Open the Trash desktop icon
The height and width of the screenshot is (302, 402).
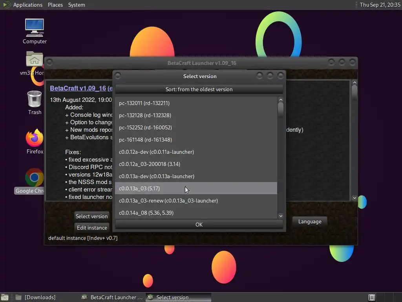click(35, 103)
